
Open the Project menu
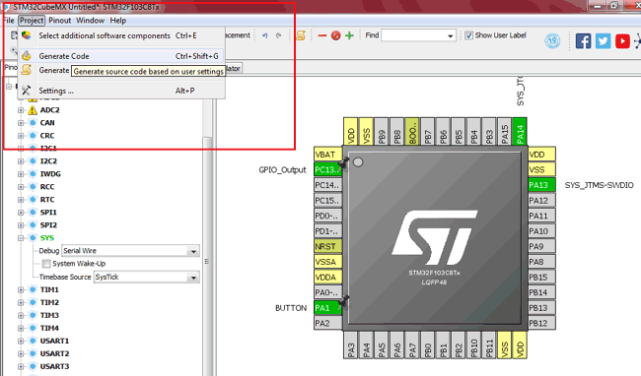(x=32, y=21)
